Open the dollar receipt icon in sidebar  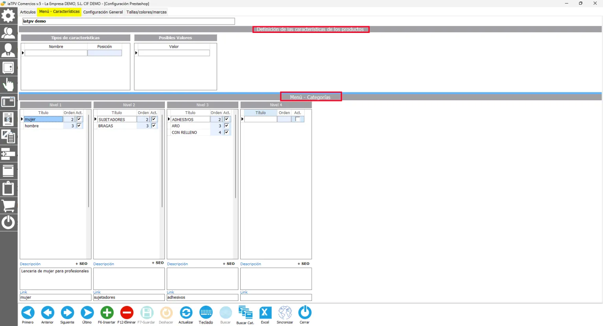8,119
